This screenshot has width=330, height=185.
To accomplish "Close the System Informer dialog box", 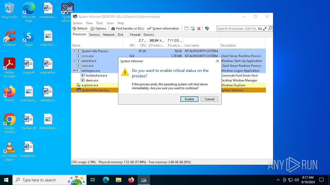I will click(217, 61).
